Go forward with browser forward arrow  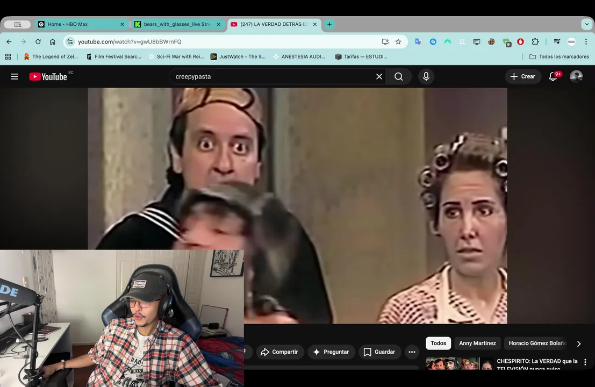(24, 42)
